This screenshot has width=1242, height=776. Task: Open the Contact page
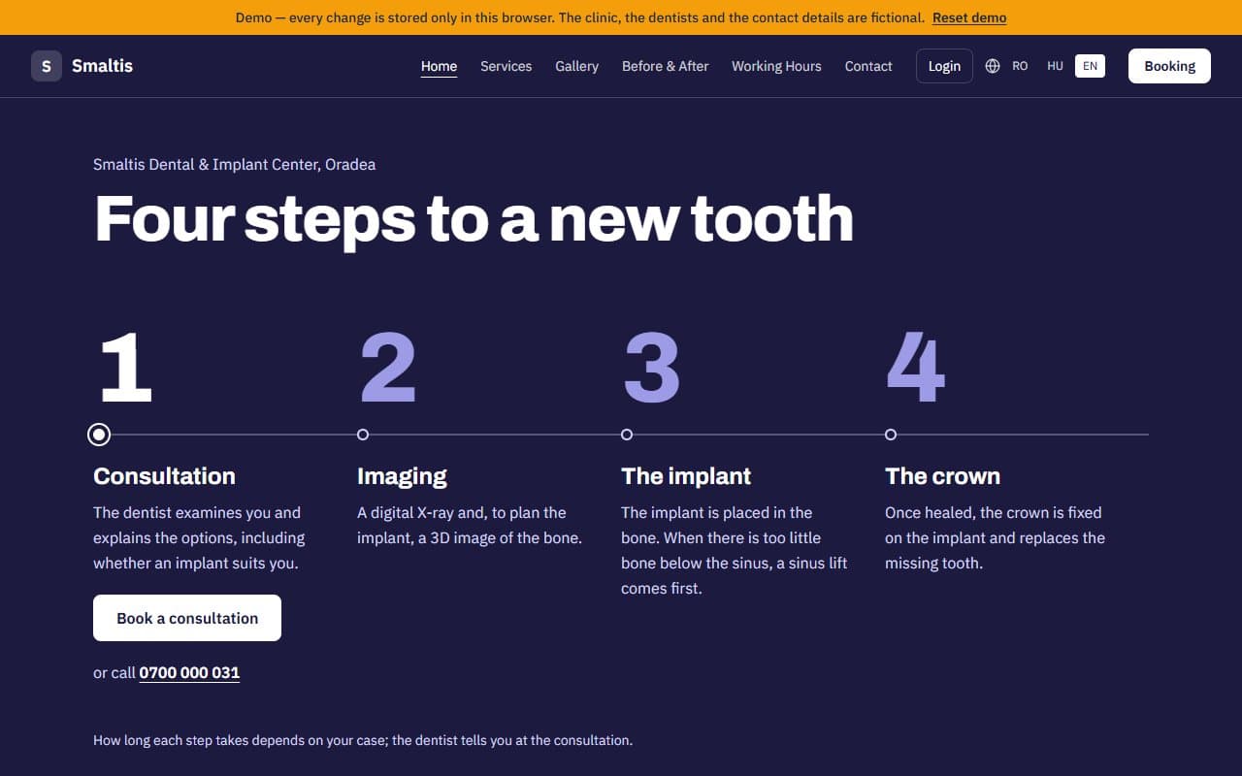[x=868, y=66]
